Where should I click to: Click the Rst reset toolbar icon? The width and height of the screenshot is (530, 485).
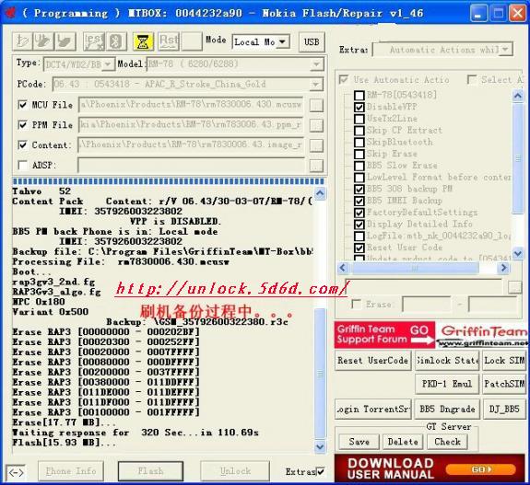169,41
